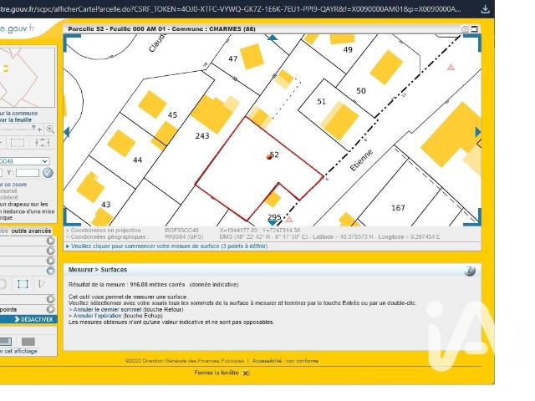
Task: Validate coordinates with the checkmark icon
Action: pos(48,173)
